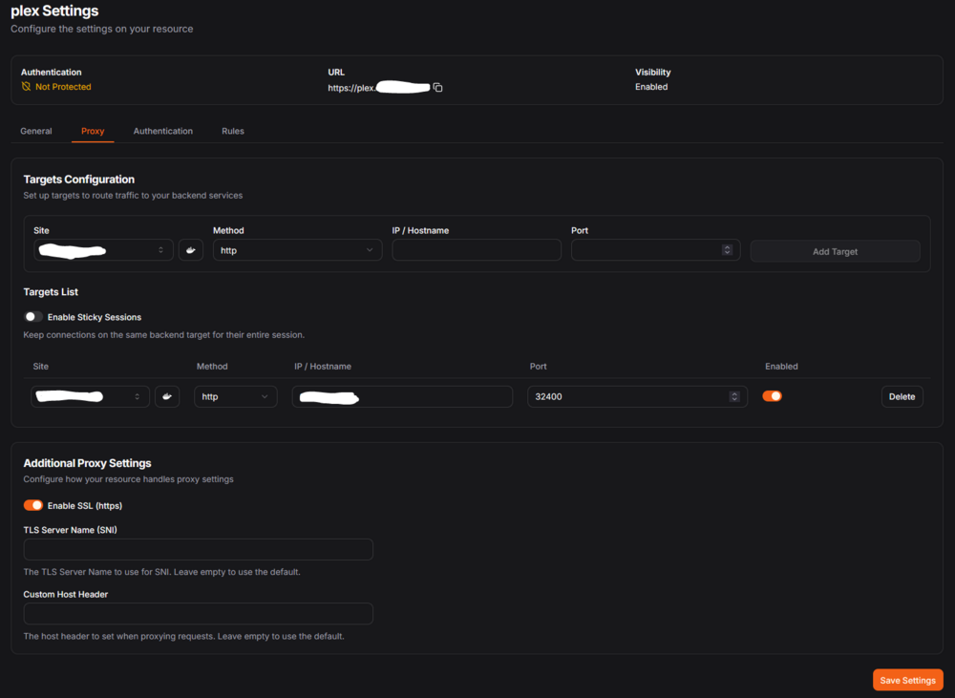Click the Port stepper arrows in Targets Configuration
Viewport: 955px width, 698px height.
coord(727,250)
